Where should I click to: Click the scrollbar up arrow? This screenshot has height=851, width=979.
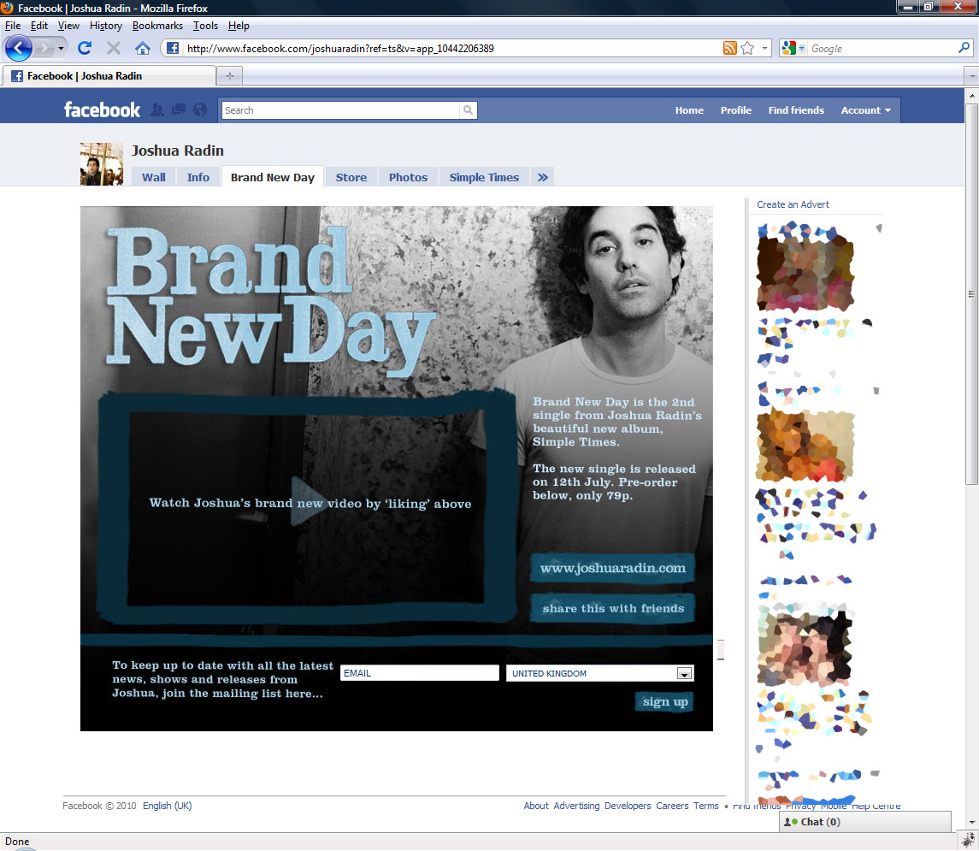(971, 96)
